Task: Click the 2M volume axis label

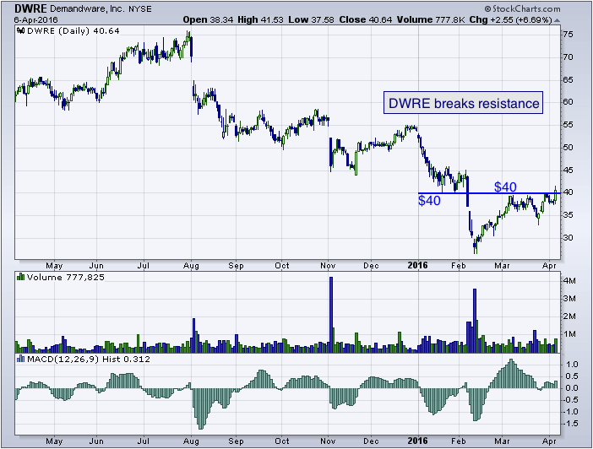Action: point(569,316)
